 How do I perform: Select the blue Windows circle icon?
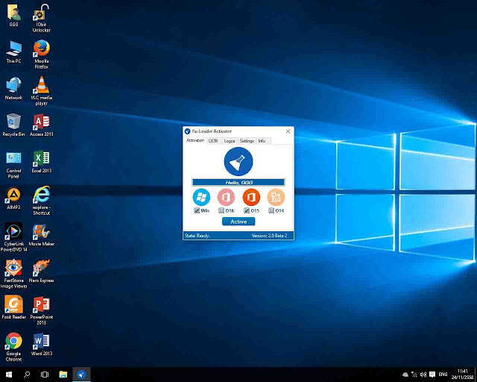point(201,197)
